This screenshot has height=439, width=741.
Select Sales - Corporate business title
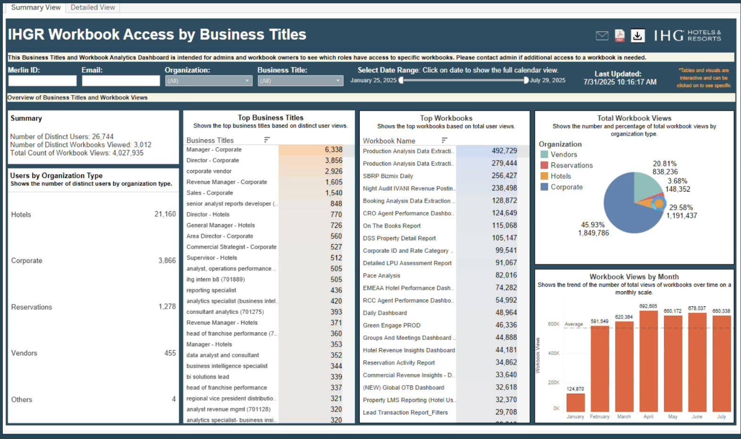[210, 193]
